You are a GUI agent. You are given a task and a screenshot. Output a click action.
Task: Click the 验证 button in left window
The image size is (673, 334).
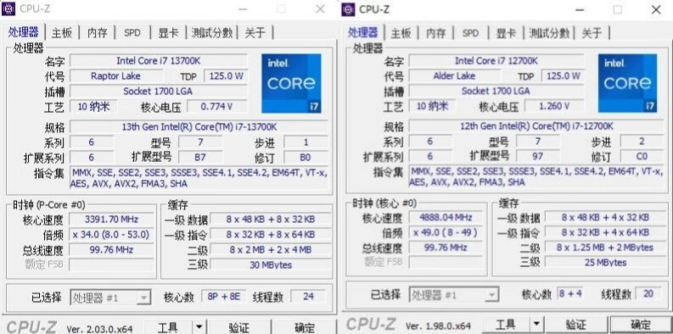point(239,327)
